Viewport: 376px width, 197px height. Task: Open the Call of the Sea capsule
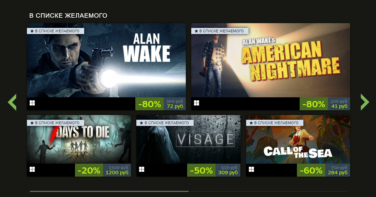[x=298, y=139]
